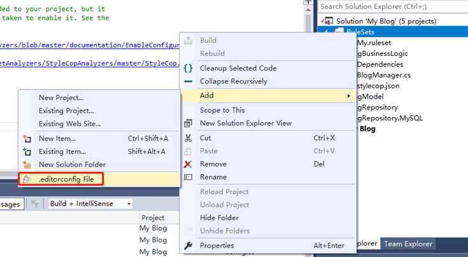Image resolution: width=468 pixels, height=257 pixels.
Task: Select stylecop.json file
Action: 378,86
